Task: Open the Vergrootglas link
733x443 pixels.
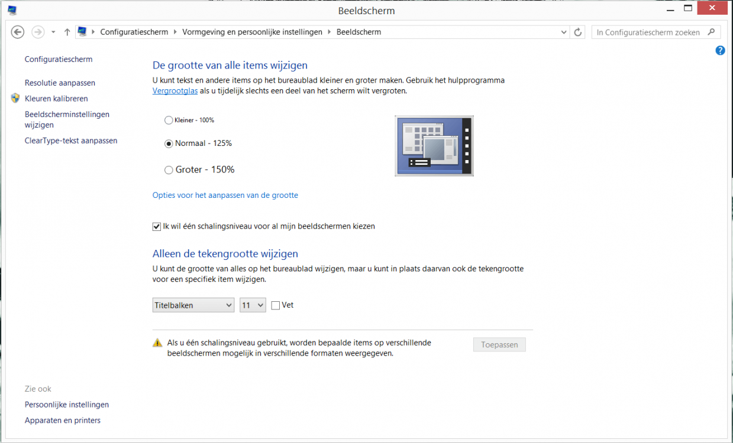Action: click(x=175, y=91)
